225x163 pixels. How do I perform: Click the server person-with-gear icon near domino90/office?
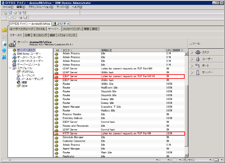[x=13, y=44]
